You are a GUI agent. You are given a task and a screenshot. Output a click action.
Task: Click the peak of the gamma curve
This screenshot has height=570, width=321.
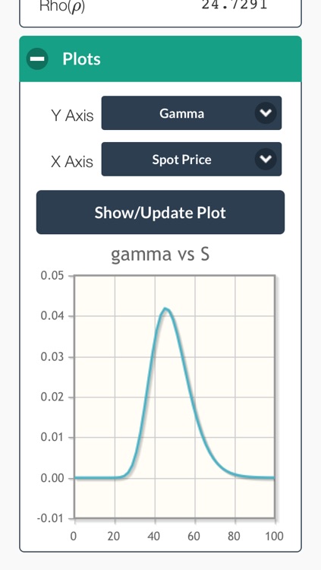[165, 309]
